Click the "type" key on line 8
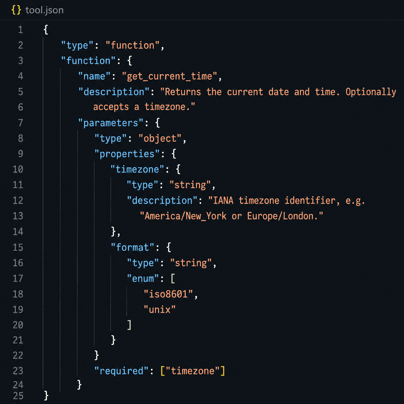 tap(110, 138)
